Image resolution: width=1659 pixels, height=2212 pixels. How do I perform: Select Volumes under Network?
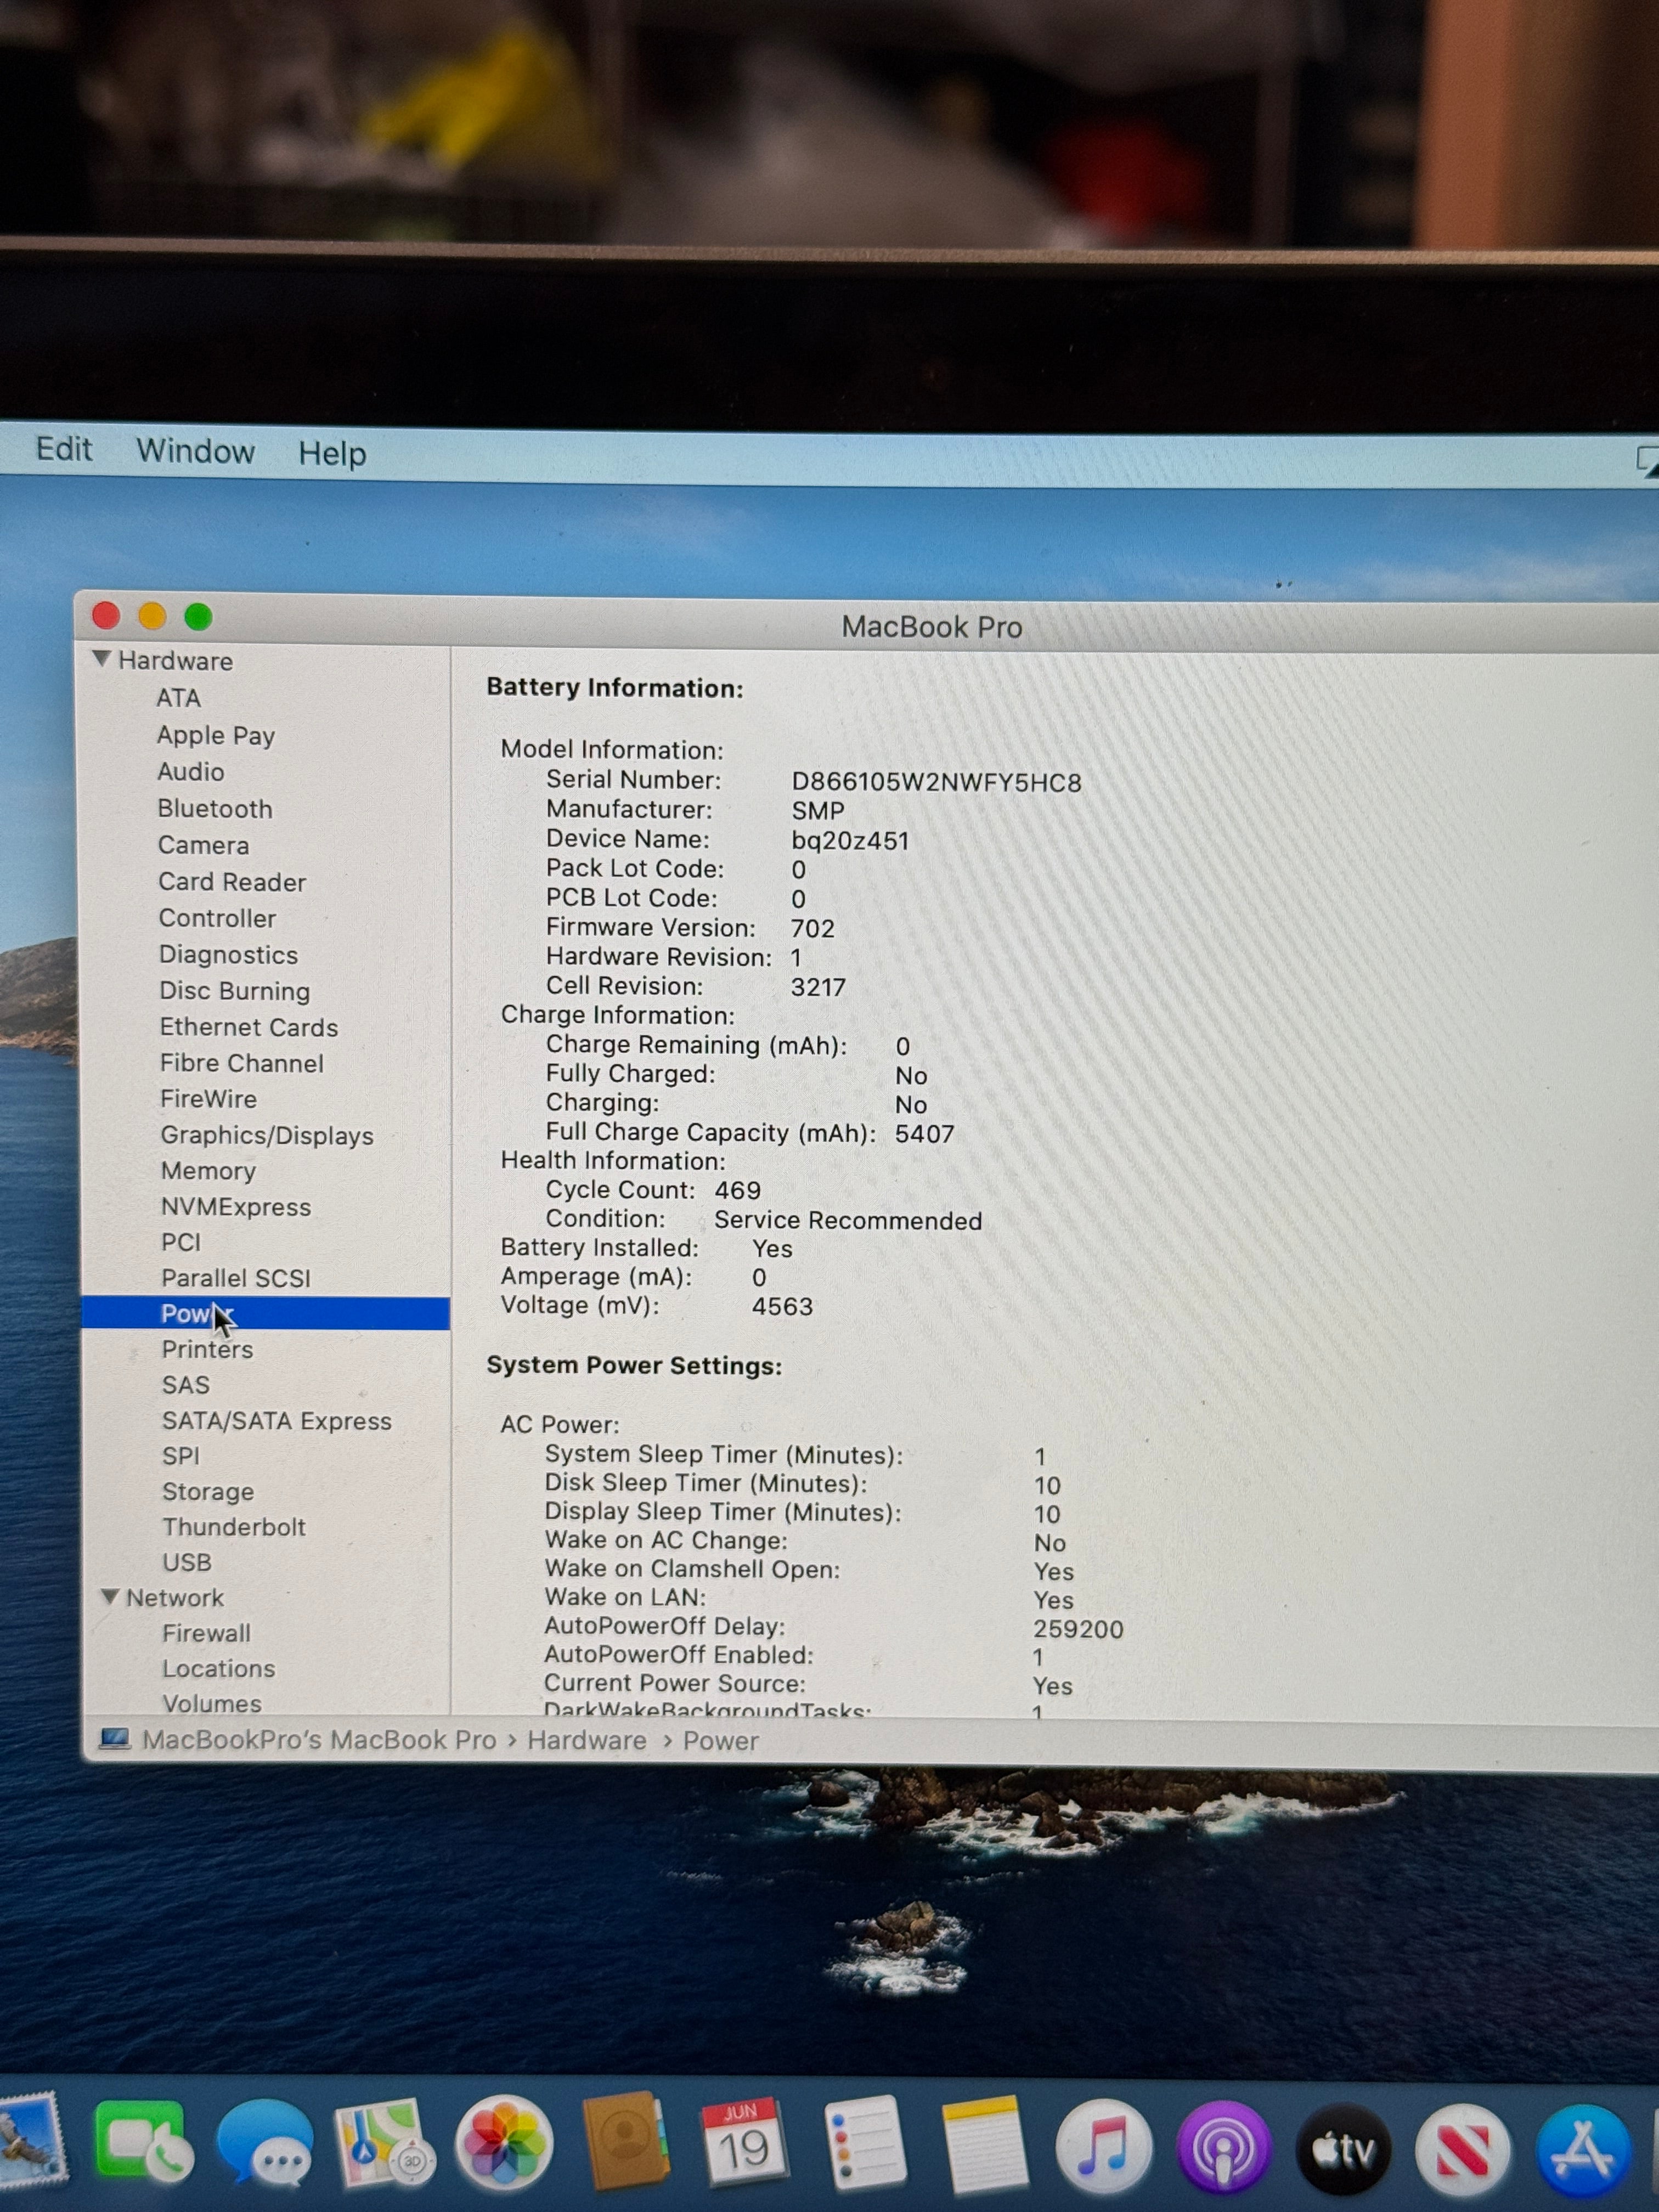point(212,1703)
